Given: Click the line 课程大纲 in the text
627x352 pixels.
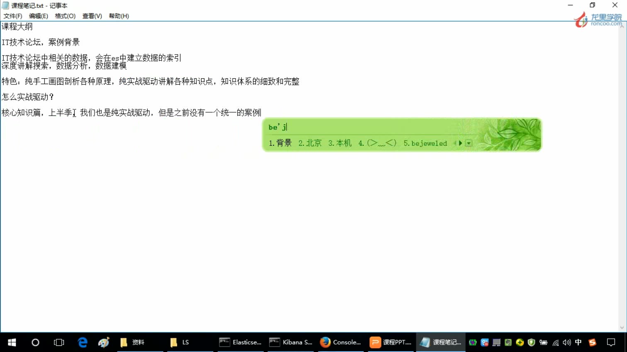Looking at the screenshot, I should coord(17,27).
